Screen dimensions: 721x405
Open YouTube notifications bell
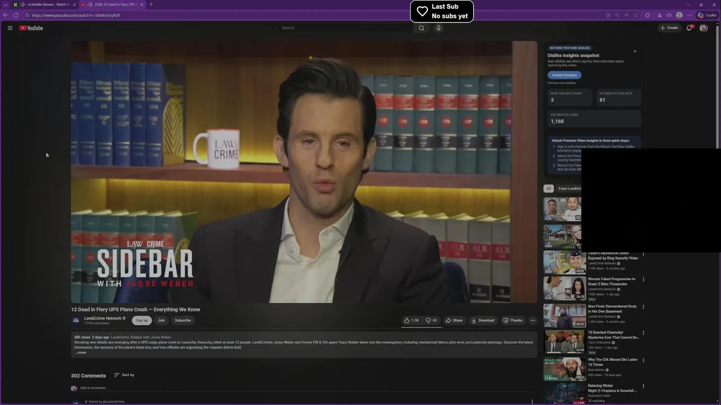tap(689, 28)
